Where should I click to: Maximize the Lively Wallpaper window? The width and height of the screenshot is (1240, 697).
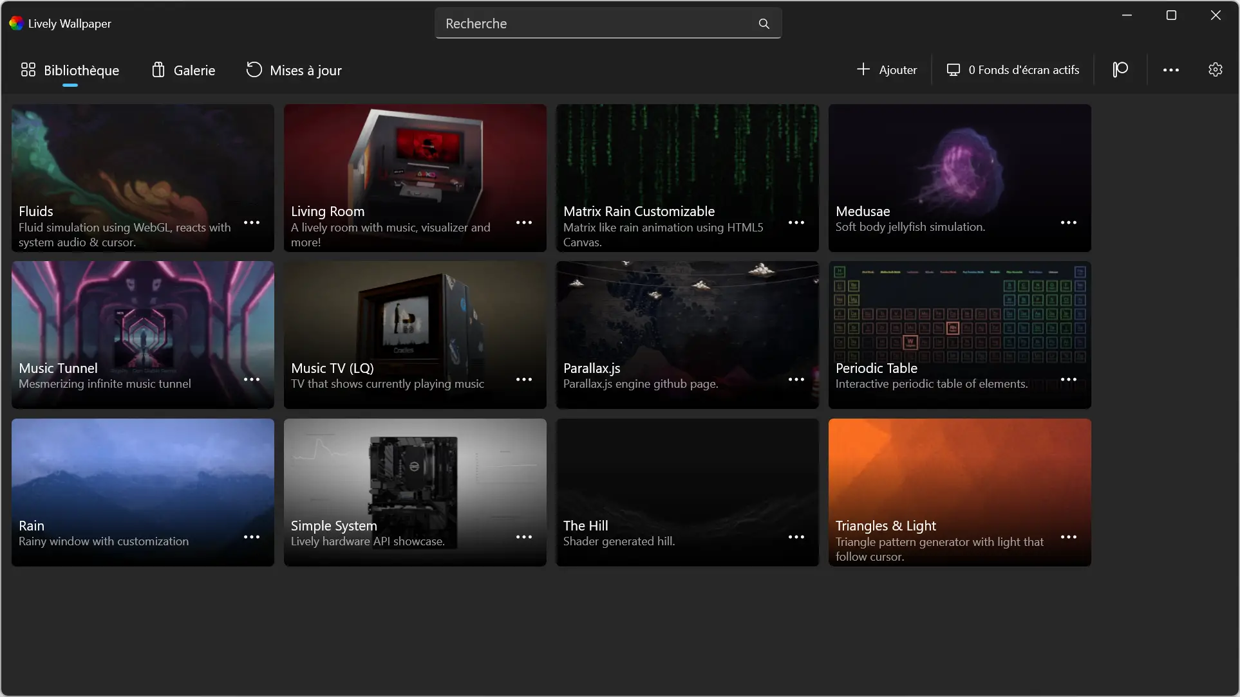point(1171,15)
